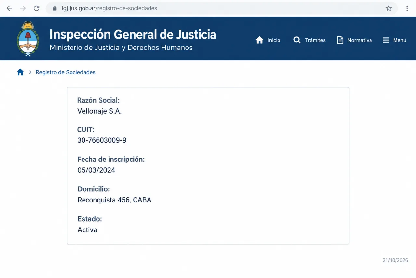Click the browser forward arrow
This screenshot has width=416, height=278.
click(23, 8)
